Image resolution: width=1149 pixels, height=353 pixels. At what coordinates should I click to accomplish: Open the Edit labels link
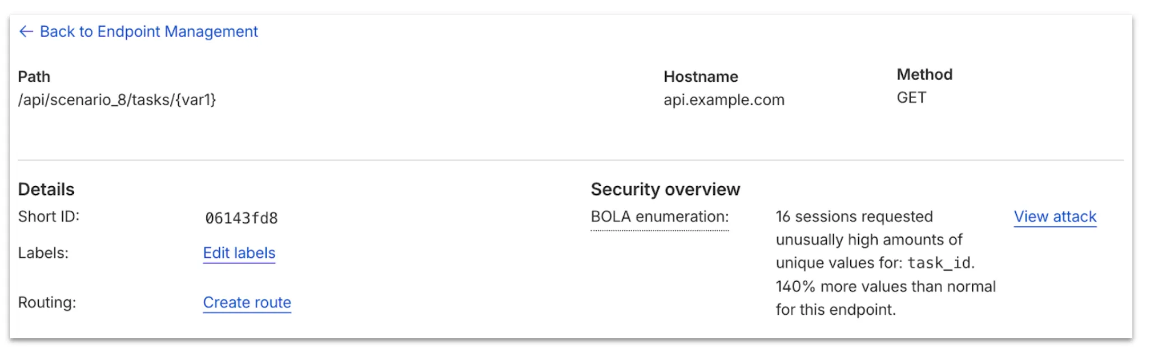[x=239, y=253]
